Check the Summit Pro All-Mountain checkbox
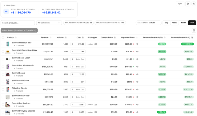 pyautogui.click(x=3, y=67)
